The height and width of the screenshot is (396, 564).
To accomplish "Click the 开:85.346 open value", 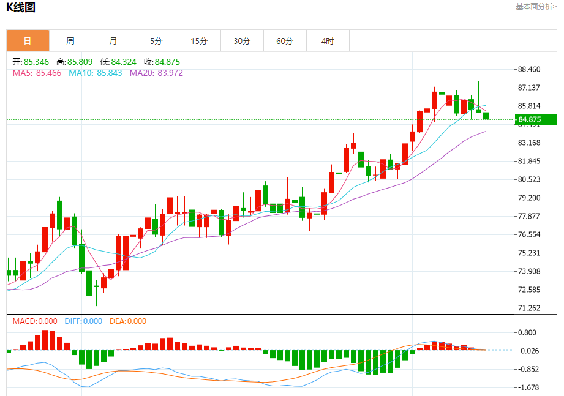I will click(31, 62).
